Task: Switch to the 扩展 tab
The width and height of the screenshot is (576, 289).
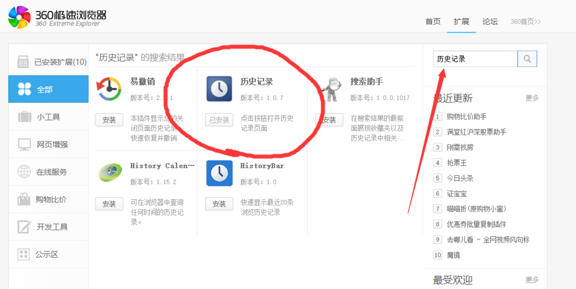Action: point(461,21)
